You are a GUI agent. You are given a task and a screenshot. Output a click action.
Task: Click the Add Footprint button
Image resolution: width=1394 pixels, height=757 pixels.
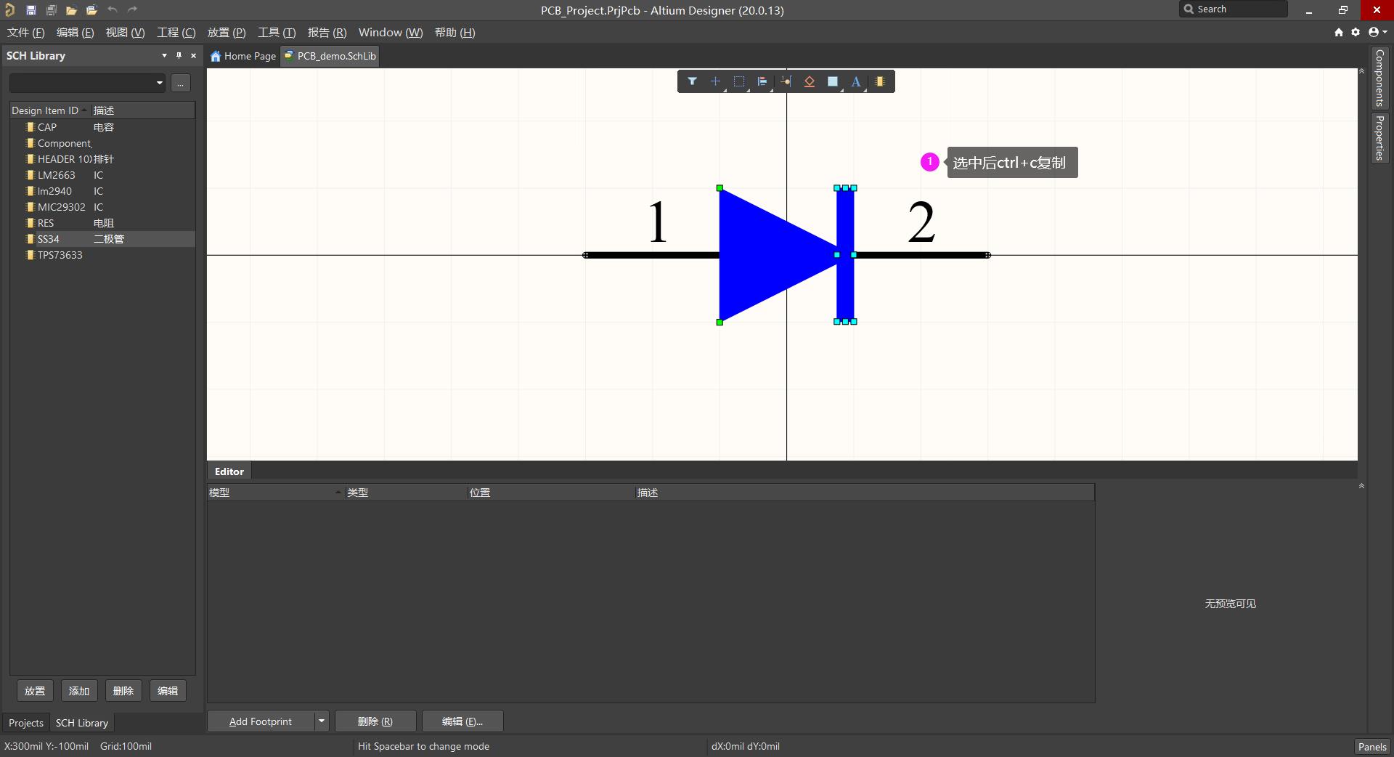[x=261, y=721]
